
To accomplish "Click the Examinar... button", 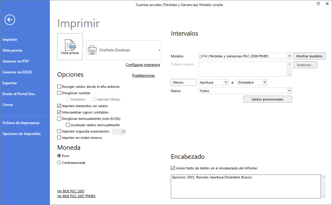I will tap(305, 65).
